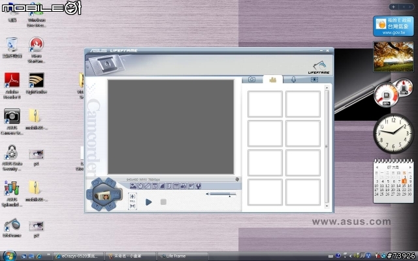
Task: Click the frame window toolbar icon
Action: click(155, 186)
